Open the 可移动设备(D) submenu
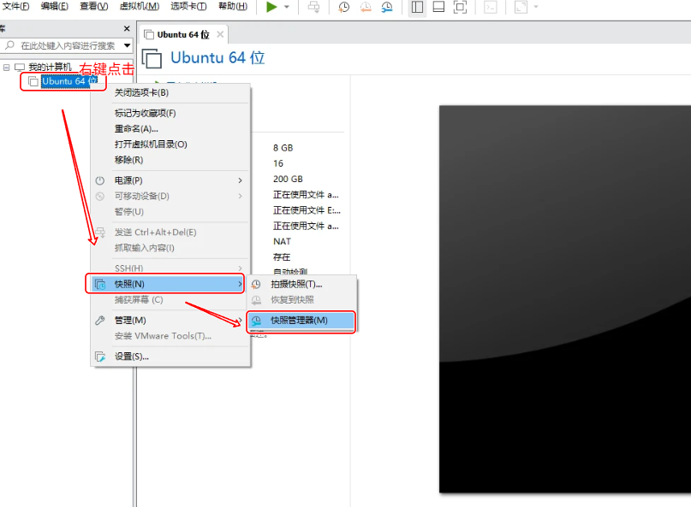The image size is (691, 507). pyautogui.click(x=171, y=196)
